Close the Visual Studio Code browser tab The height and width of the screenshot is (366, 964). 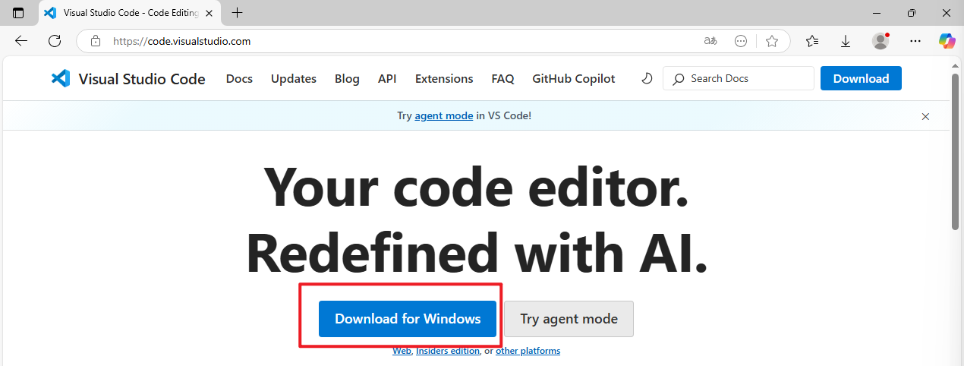(x=209, y=13)
